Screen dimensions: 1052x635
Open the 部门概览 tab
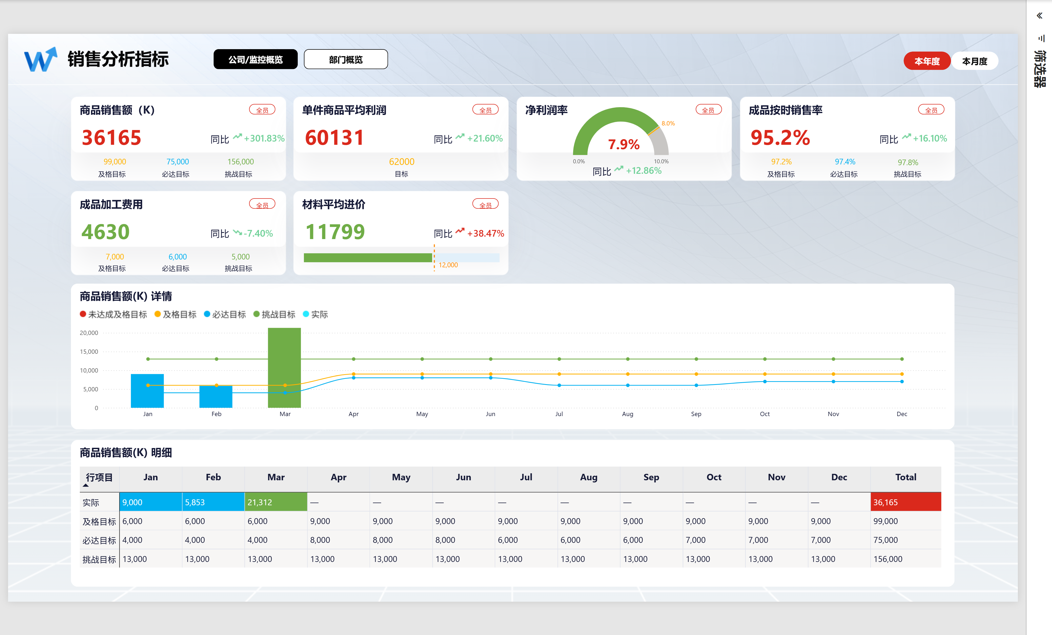coord(346,59)
